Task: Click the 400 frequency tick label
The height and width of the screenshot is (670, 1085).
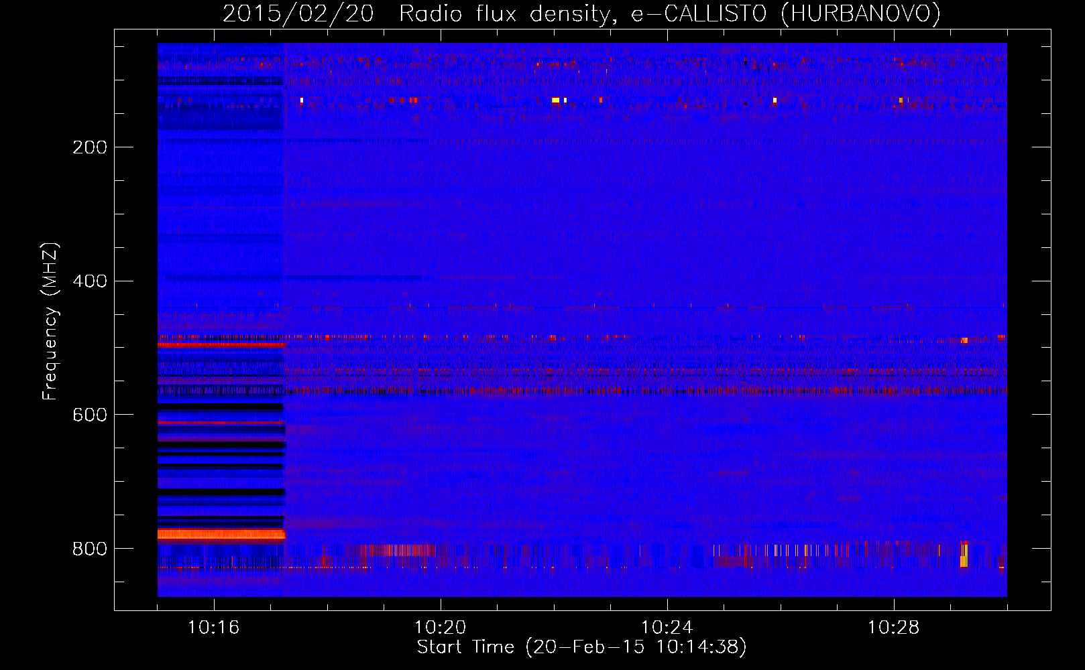Action: pos(89,281)
